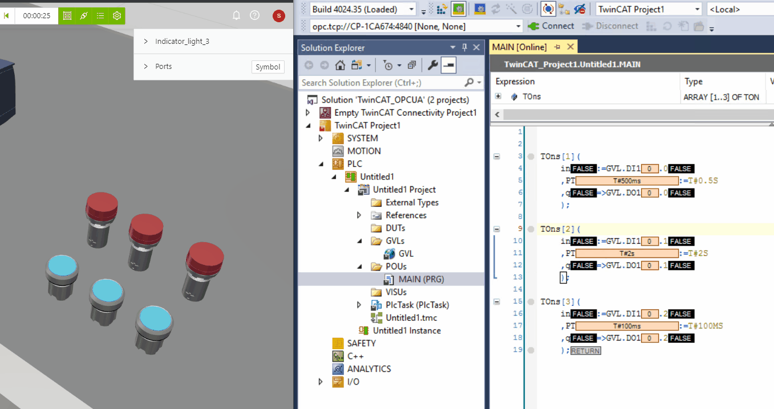Screen dimensions: 774x409
Task: Click the search magnifier icon in Solution Explorer
Action: coord(469,83)
